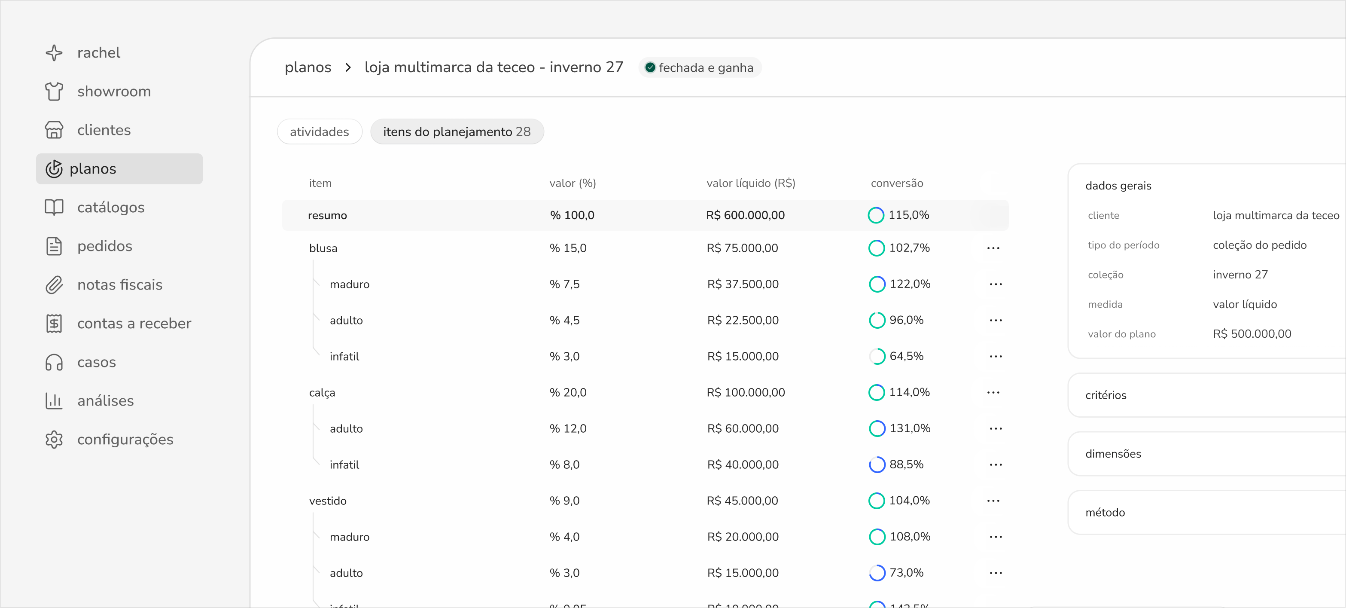Image resolution: width=1346 pixels, height=608 pixels.
Task: Switch to the atividades tab
Action: click(x=319, y=132)
